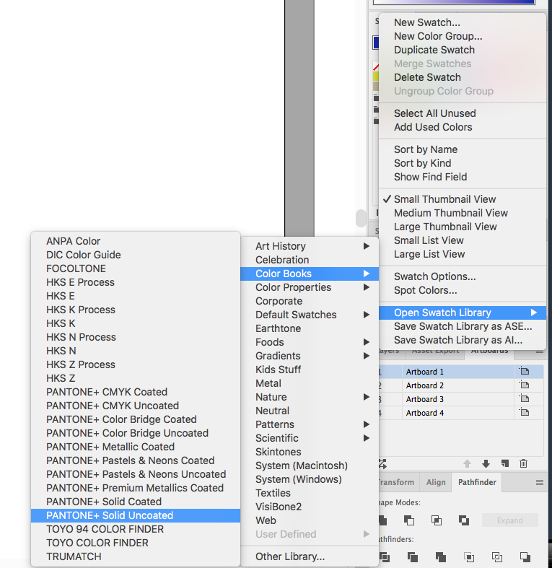
Task: Choose Save Swatch Library as AI...
Action: [463, 340]
